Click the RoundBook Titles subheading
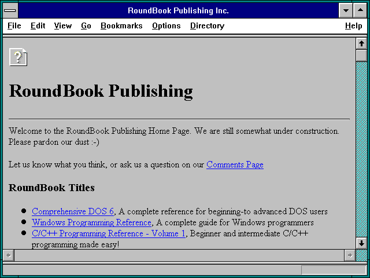This screenshot has width=370, height=278. click(x=51, y=188)
